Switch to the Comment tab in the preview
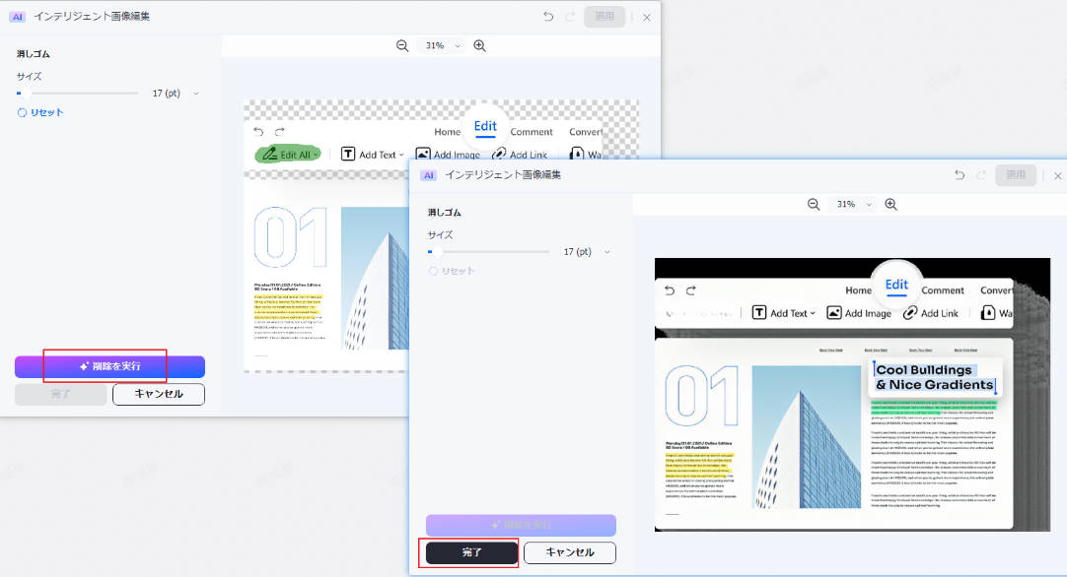Image resolution: width=1067 pixels, height=577 pixels. 943,289
